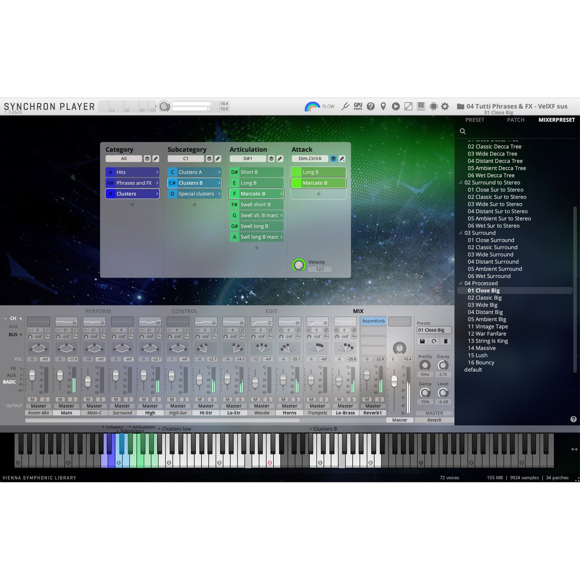Select the Swell short B articulation
580x580 pixels.
coord(256,205)
